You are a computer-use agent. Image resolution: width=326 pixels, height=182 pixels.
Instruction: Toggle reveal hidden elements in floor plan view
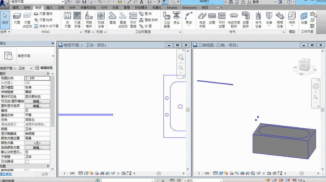[x=118, y=173]
